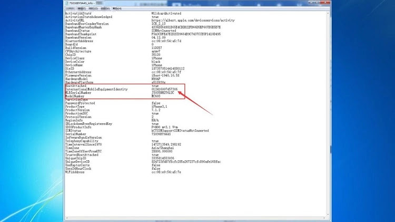Click the Uses24HourClock key
The width and height of the screenshot is (395, 222).
click(x=78, y=169)
